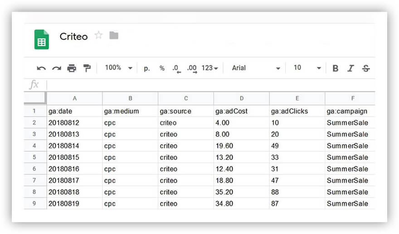
Task: Click the 'ga:adCost' cell
Action: click(242, 111)
